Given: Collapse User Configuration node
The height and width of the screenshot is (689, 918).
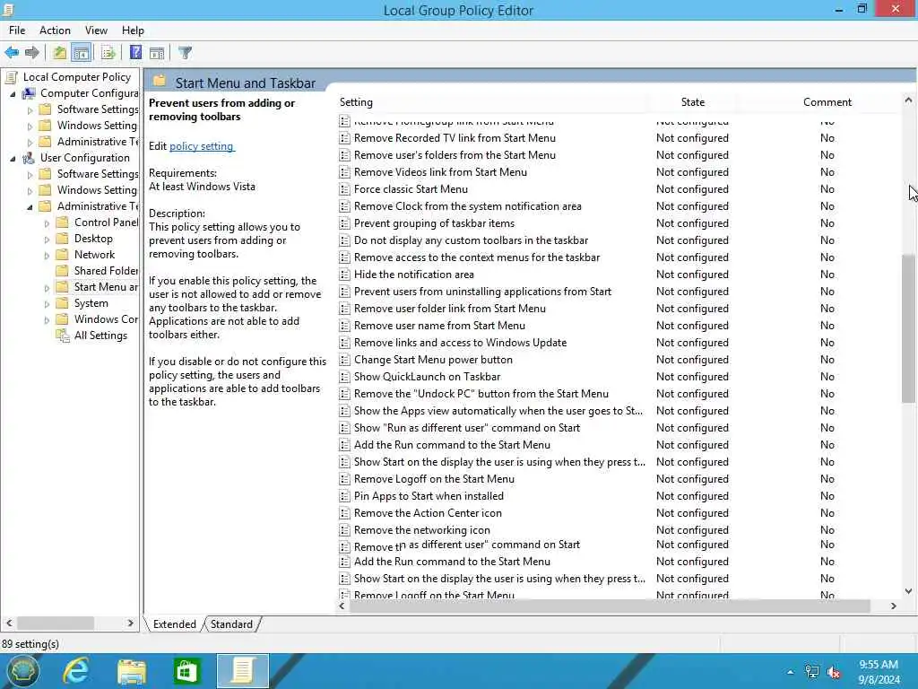Looking at the screenshot, I should (13, 158).
